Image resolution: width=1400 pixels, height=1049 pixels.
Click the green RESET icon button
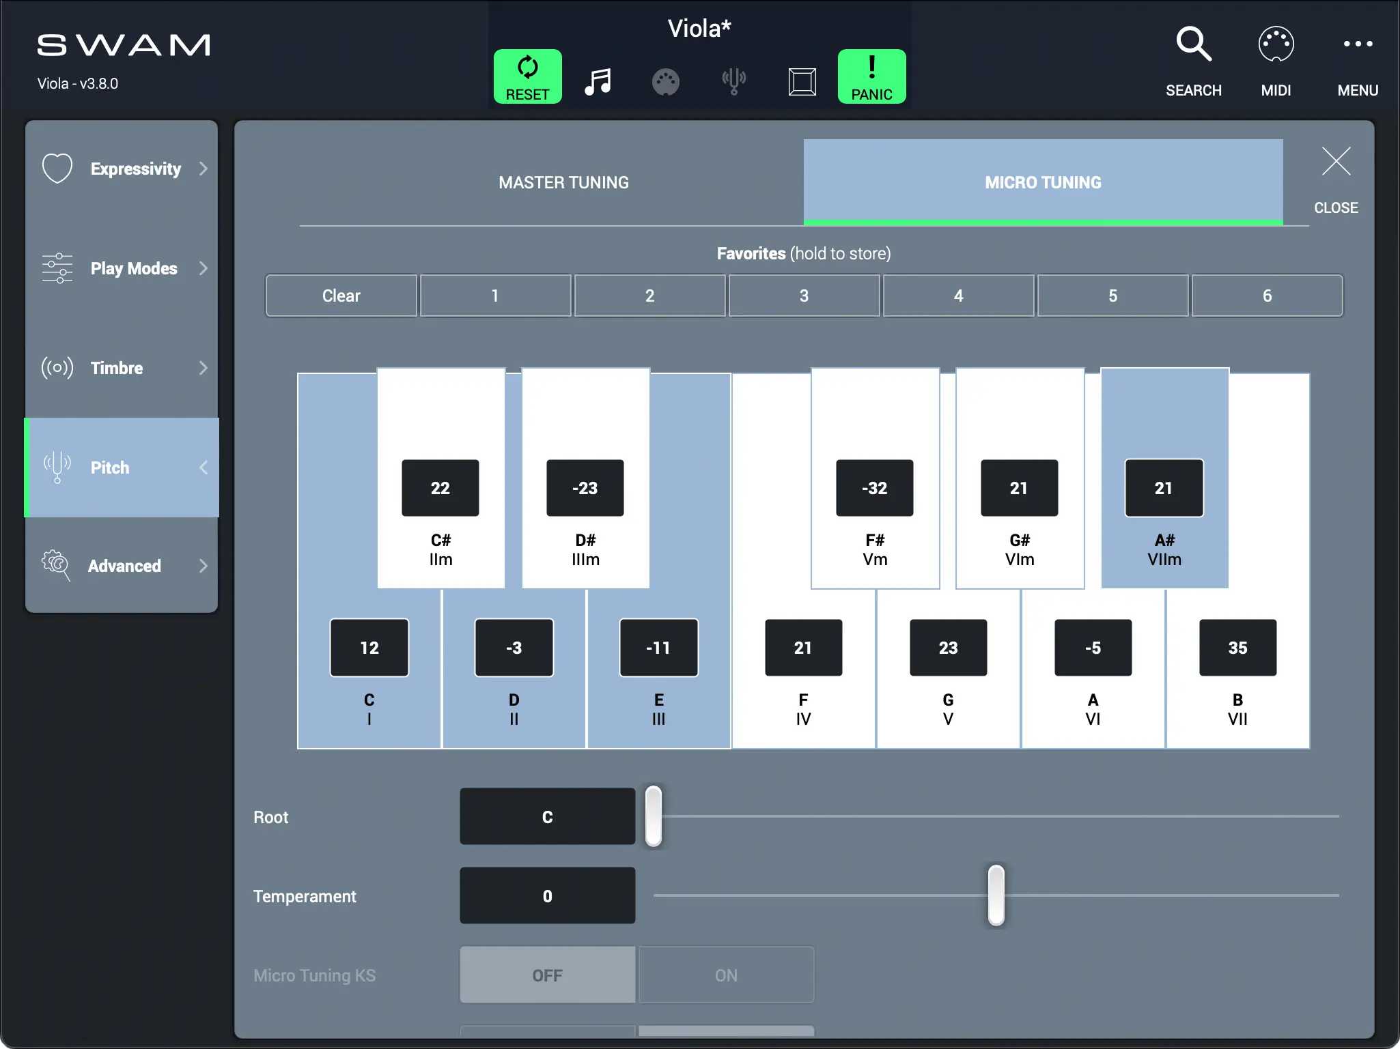point(527,76)
